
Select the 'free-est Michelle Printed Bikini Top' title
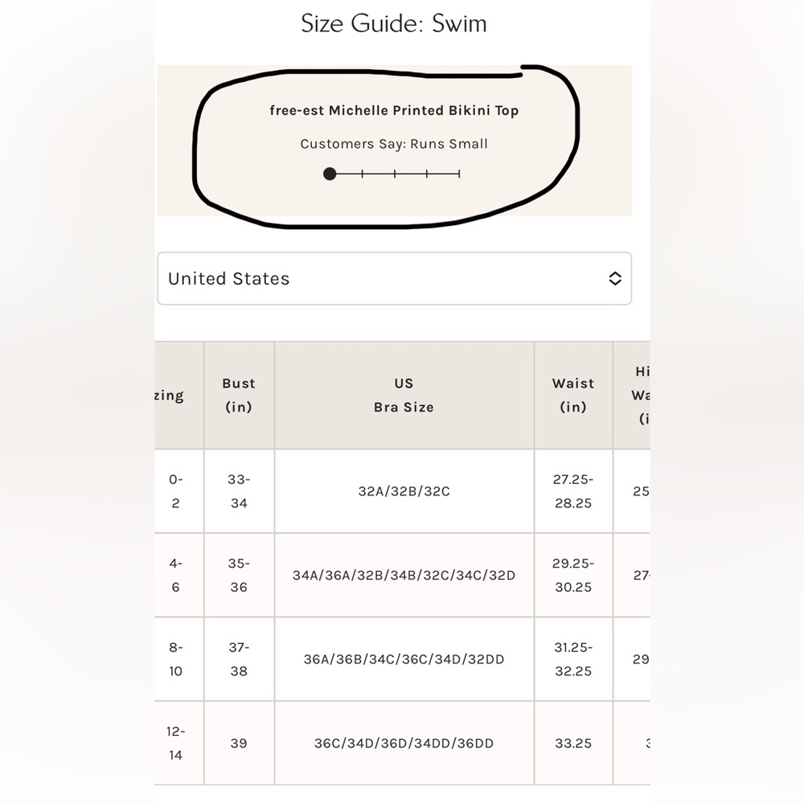(x=394, y=111)
